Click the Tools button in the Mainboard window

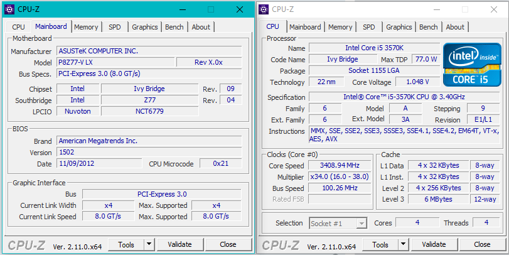(126, 244)
